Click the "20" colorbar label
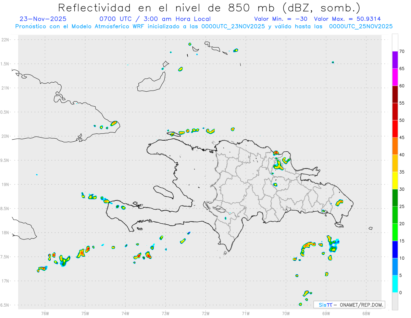 402,224
